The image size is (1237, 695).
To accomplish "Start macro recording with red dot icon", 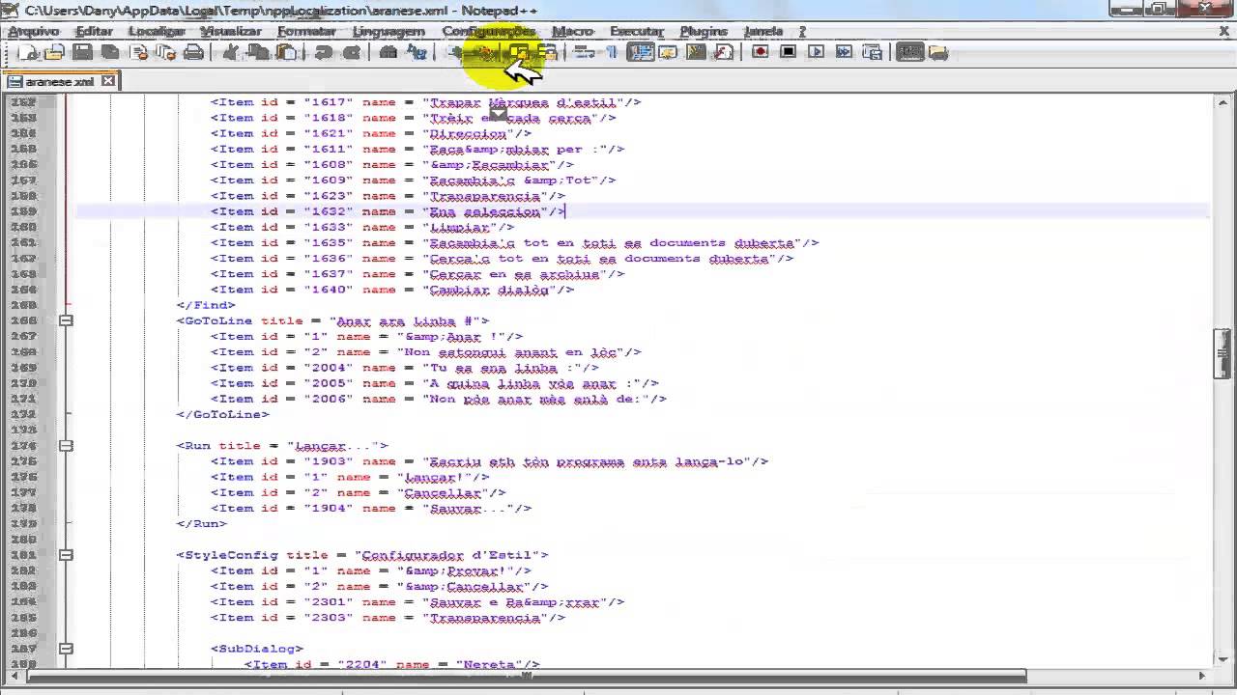I will click(x=761, y=52).
